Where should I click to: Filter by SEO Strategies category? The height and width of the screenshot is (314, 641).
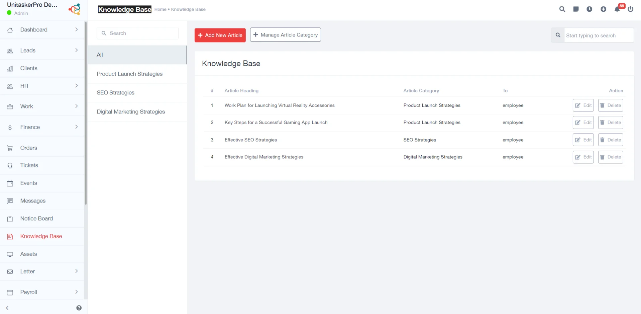click(137, 93)
